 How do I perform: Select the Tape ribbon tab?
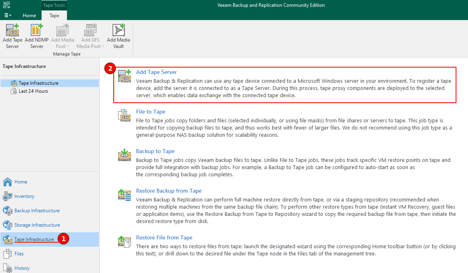point(54,16)
